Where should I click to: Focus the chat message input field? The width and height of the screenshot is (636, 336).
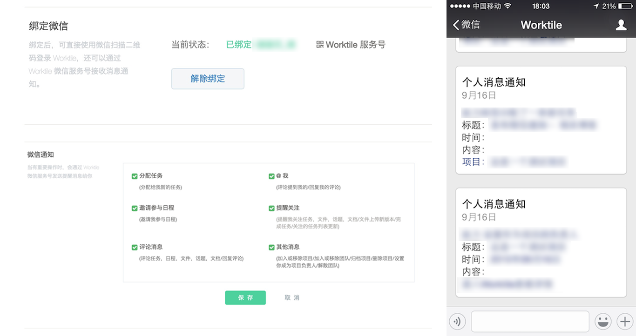(x=530, y=322)
